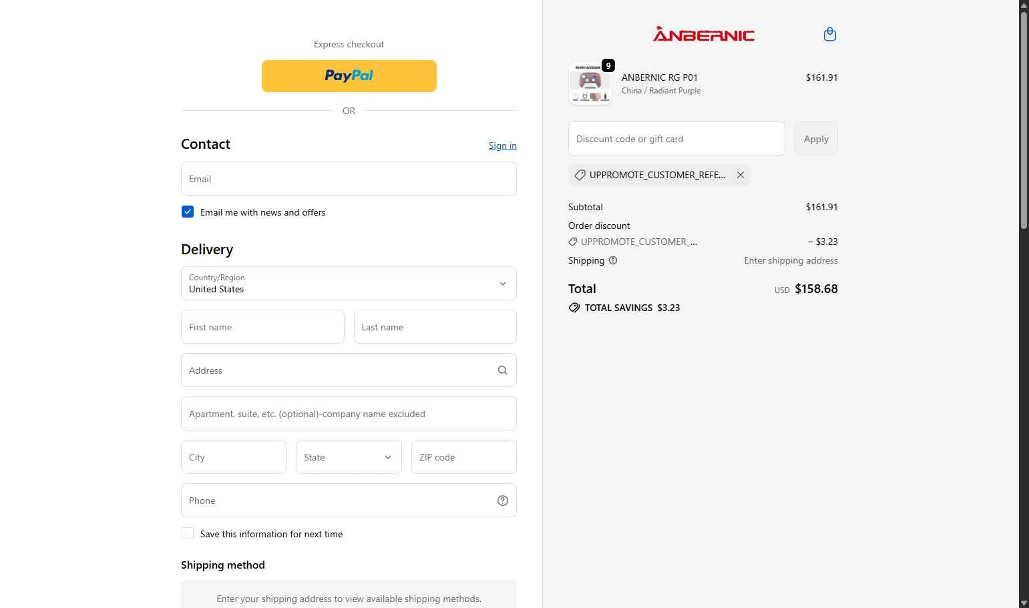Viewport: 1029px width, 608px height.
Task: Click the Subtotal label
Action: click(x=586, y=207)
